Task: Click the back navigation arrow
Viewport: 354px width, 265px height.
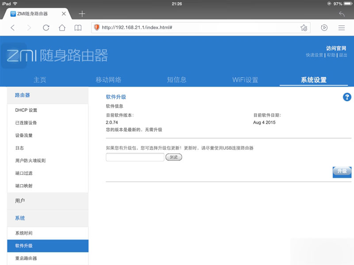Action: pos(13,27)
